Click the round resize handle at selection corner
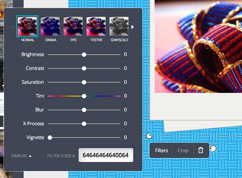 [x=149, y=136]
